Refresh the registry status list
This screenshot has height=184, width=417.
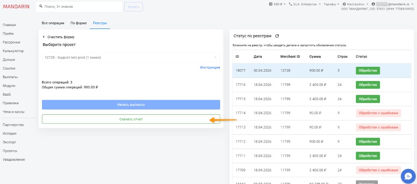coord(277,36)
